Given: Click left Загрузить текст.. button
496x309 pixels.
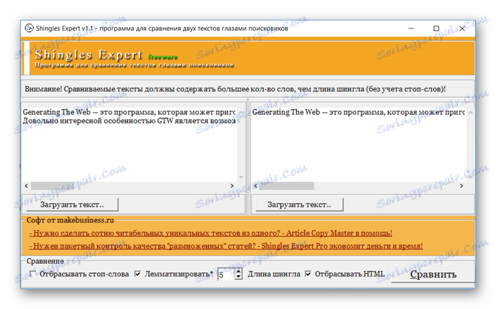Looking at the screenshot, I should tap(72, 205).
